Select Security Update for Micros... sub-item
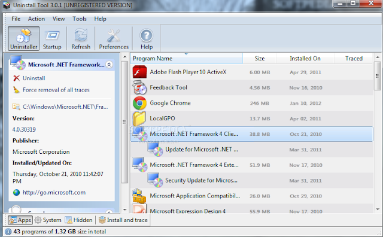Screen dimensions: 383x237 pos(251,181)
